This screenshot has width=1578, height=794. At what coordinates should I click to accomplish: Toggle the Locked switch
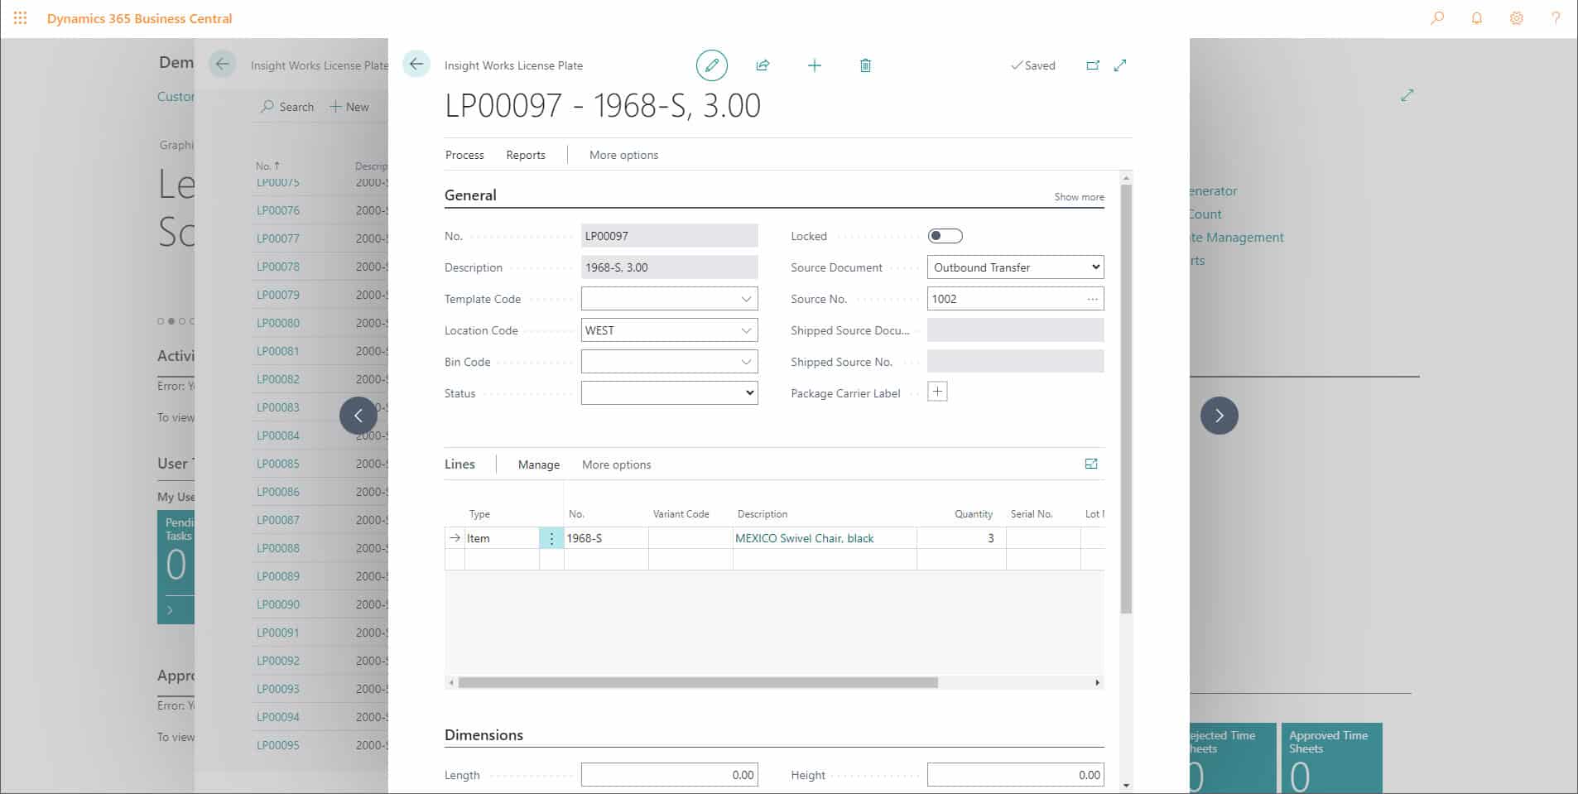click(945, 236)
